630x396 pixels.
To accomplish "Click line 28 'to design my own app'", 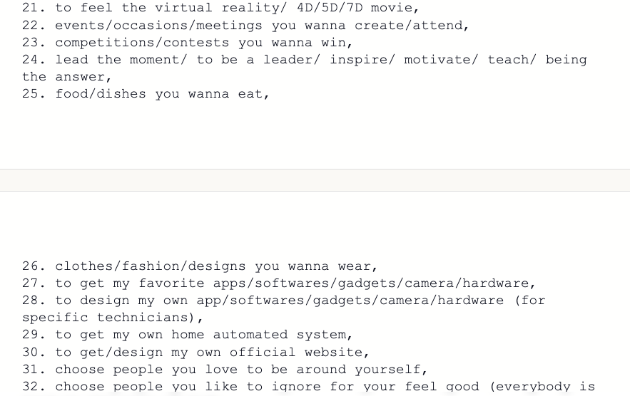I will pos(284,301).
